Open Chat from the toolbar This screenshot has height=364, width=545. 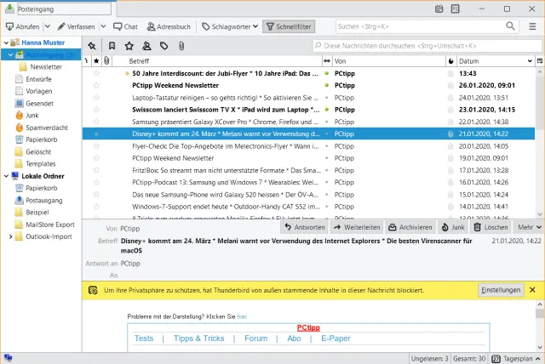[125, 26]
